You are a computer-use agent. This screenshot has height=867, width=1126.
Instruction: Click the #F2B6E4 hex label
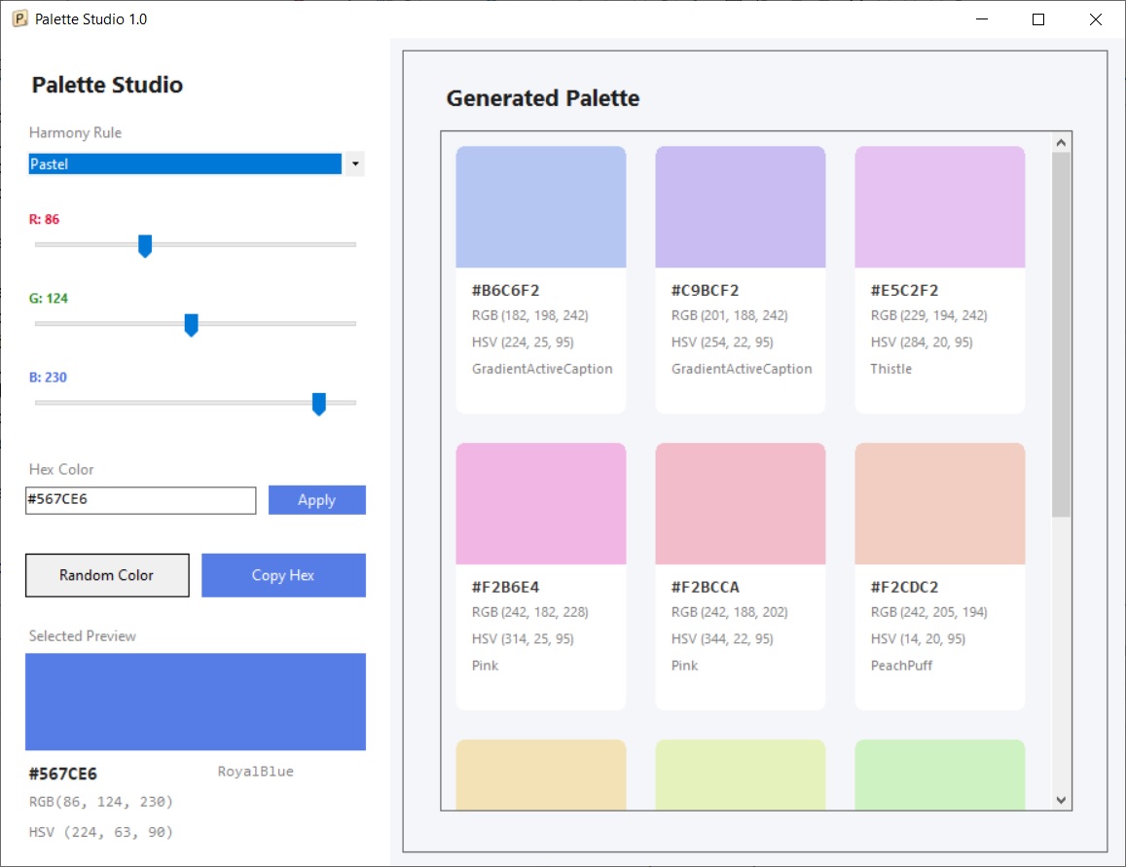tap(505, 587)
